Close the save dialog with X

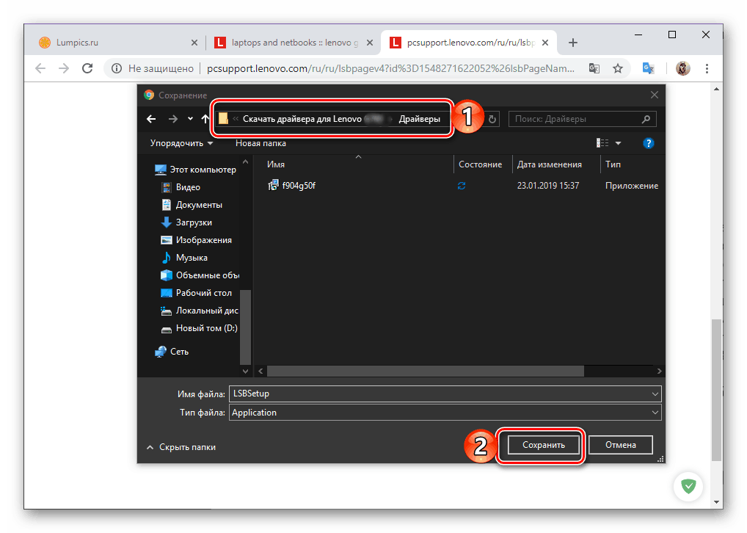(x=654, y=95)
